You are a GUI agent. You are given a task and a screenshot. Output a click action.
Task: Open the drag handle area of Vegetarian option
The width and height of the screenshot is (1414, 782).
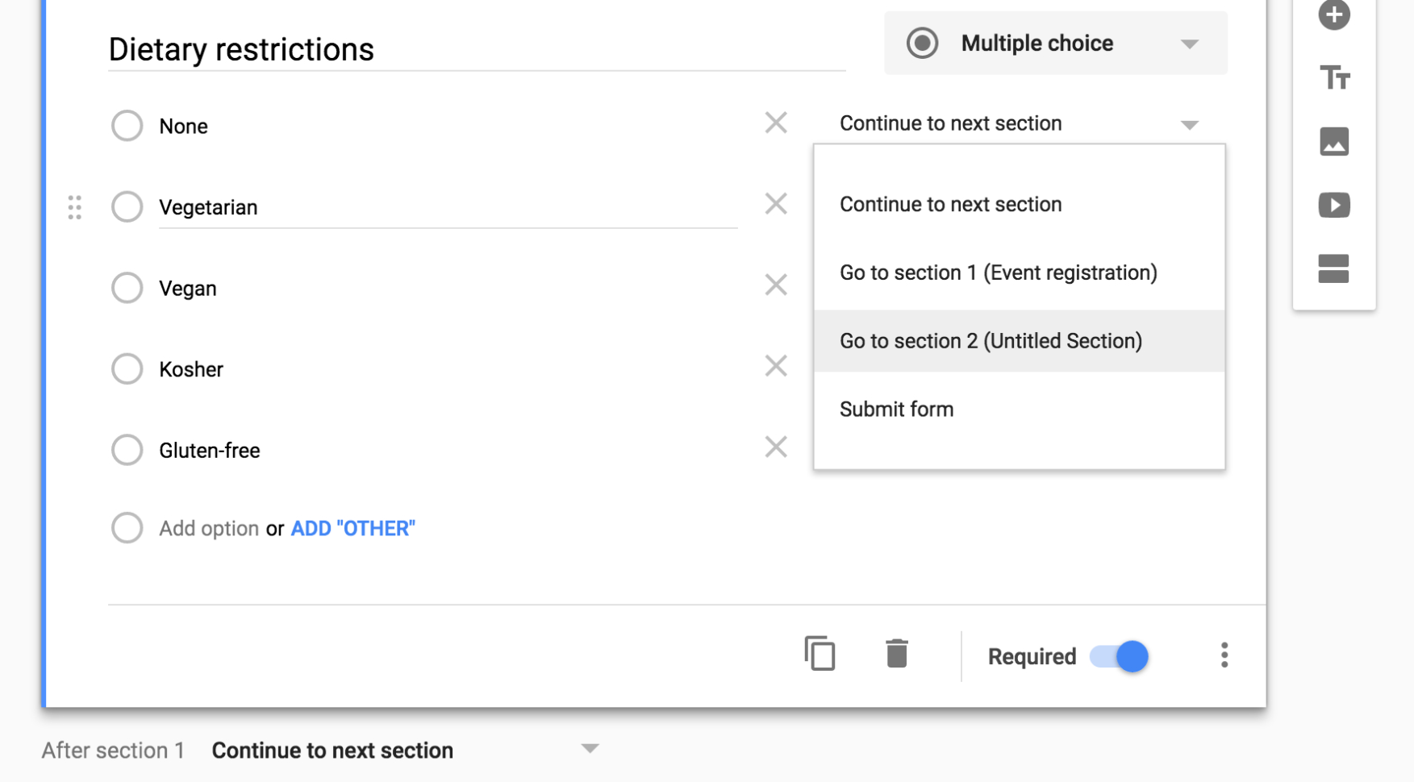[x=75, y=207]
